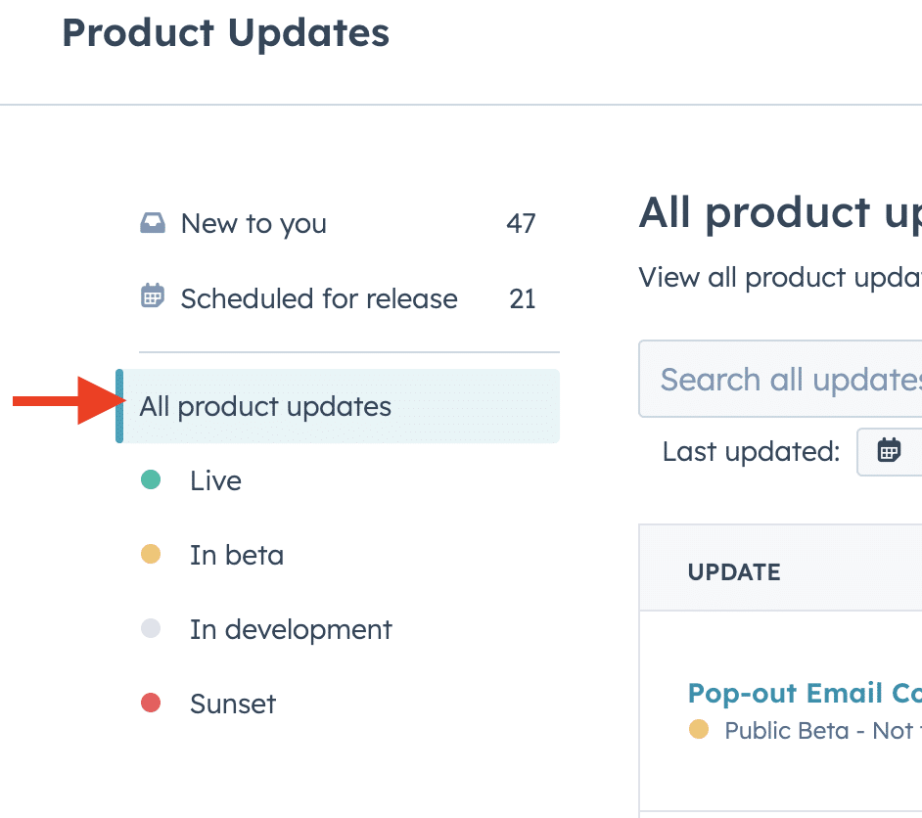Click the Product Updates page title
The height and width of the screenshot is (818, 922).
click(x=226, y=33)
